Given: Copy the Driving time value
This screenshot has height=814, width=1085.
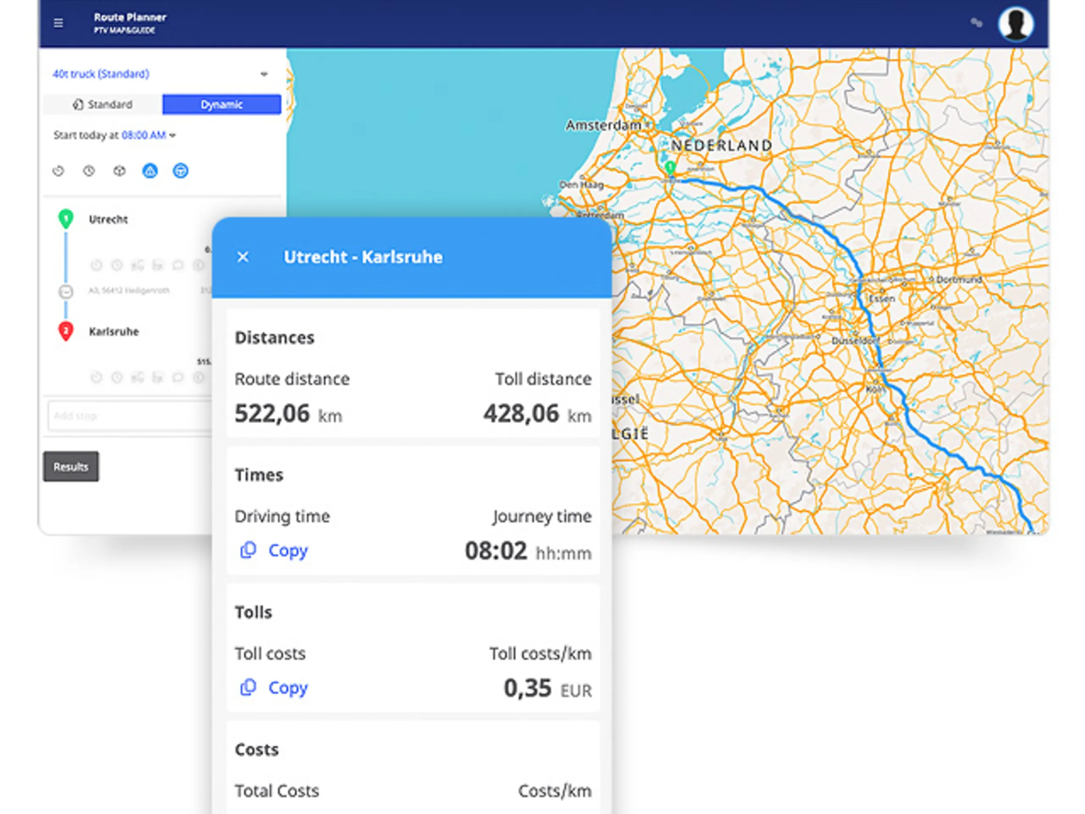Looking at the screenshot, I should [x=274, y=551].
